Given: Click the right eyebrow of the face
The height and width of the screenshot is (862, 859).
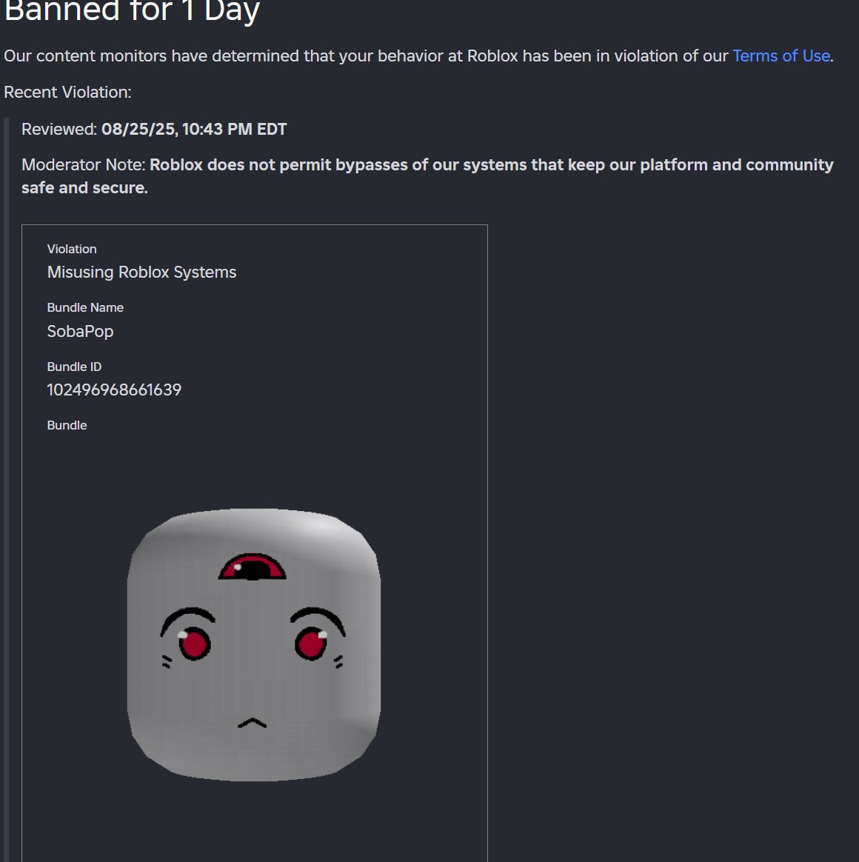Looking at the screenshot, I should tap(318, 619).
